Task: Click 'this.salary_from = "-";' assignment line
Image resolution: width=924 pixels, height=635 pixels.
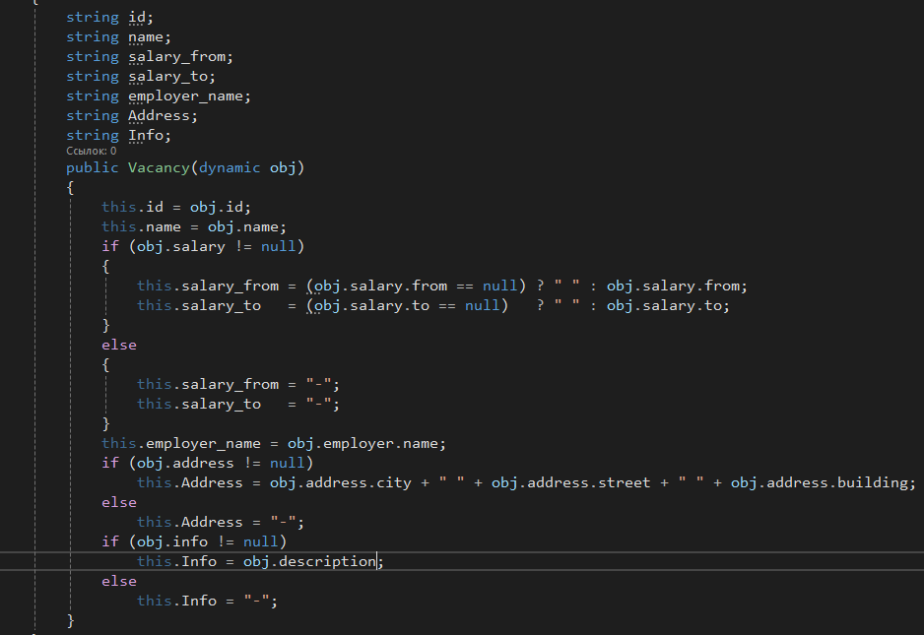Action: 238,385
